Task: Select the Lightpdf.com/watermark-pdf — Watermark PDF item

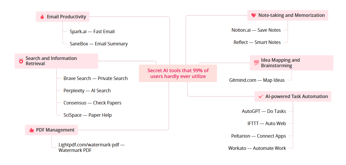Action: (x=91, y=148)
